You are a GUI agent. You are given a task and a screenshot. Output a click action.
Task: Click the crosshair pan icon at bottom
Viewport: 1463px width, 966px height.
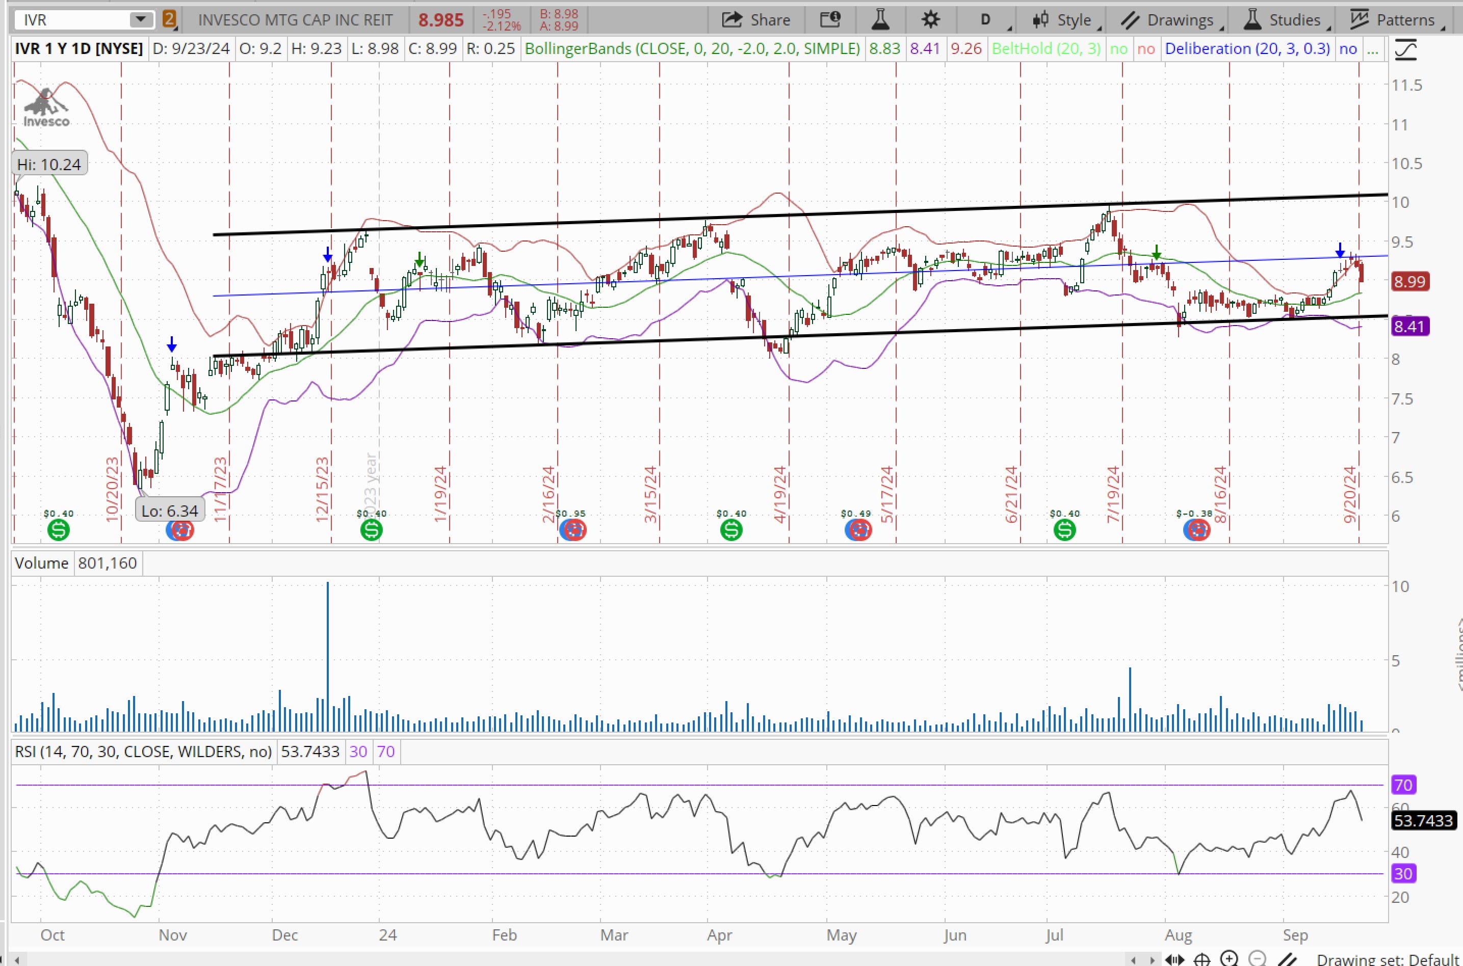pos(1201,959)
